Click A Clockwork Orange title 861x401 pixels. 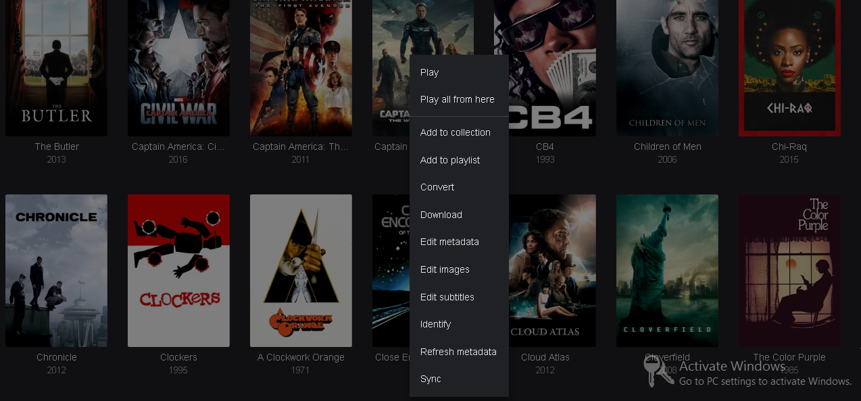[x=301, y=357]
